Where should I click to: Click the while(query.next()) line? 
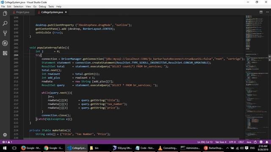(57, 93)
